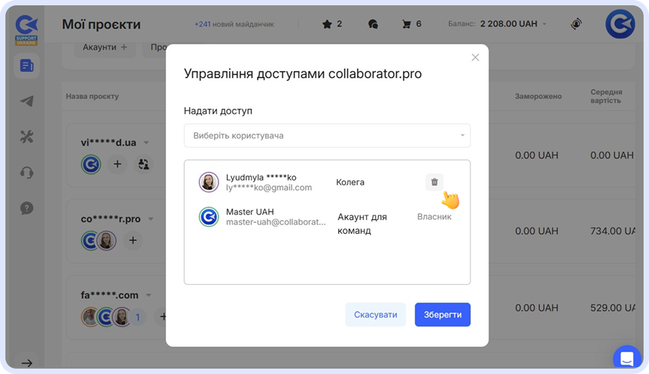Click the notifications broadcast icon in header
Viewport: 649px width, 374px height.
[577, 24]
